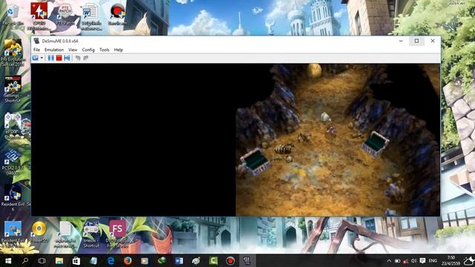
Task: Open Microsoft Edge from the taskbar
Action: [111, 260]
